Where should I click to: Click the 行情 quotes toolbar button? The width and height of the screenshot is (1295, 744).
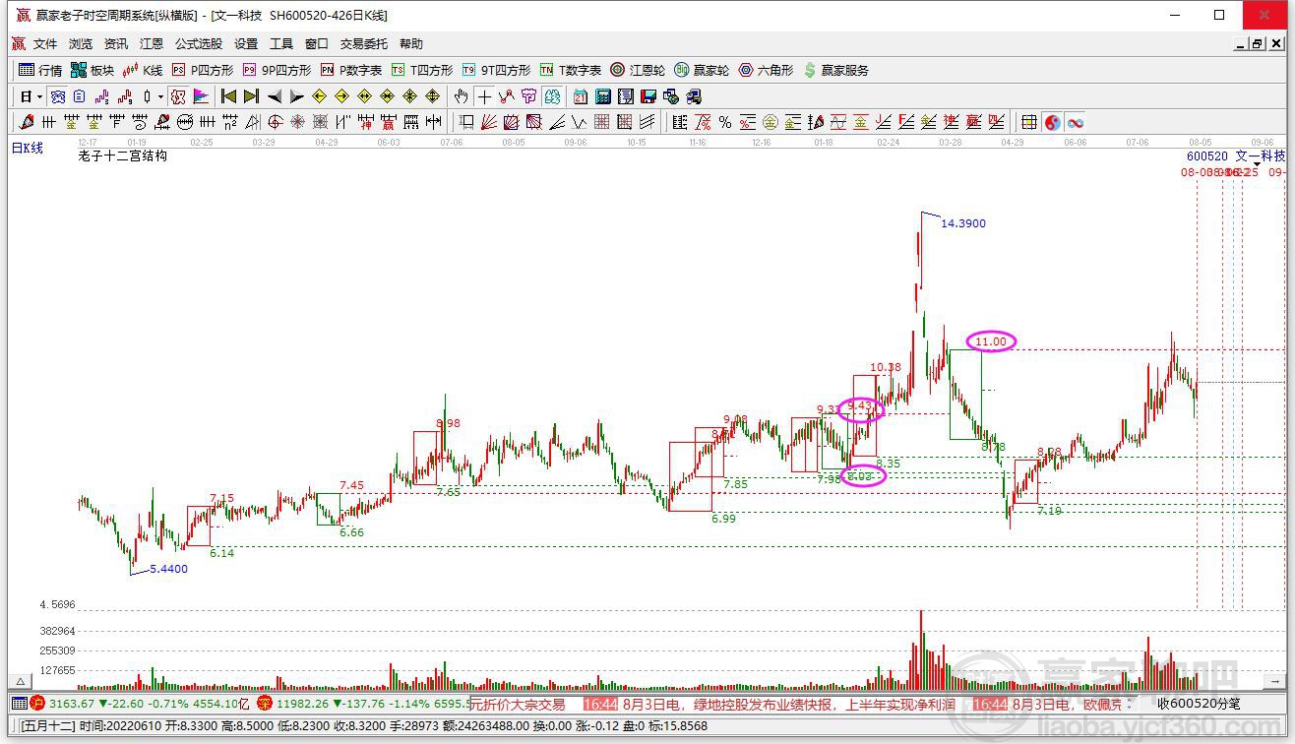tap(41, 70)
